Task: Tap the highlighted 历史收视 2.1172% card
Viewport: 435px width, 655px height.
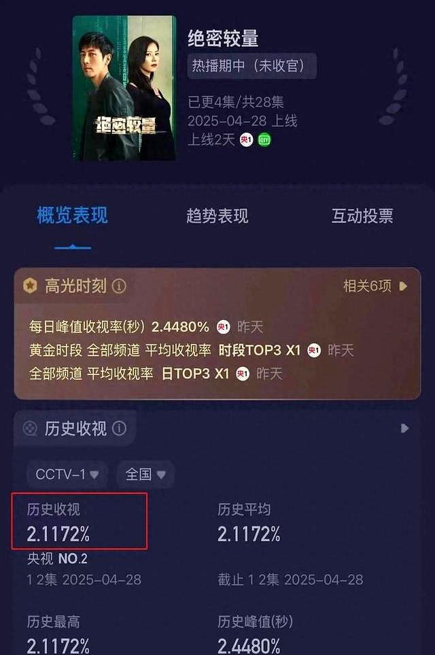Action: click(x=80, y=521)
